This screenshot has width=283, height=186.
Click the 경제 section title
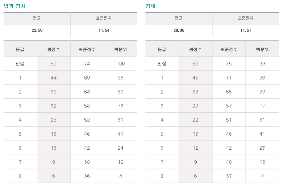[150, 6]
